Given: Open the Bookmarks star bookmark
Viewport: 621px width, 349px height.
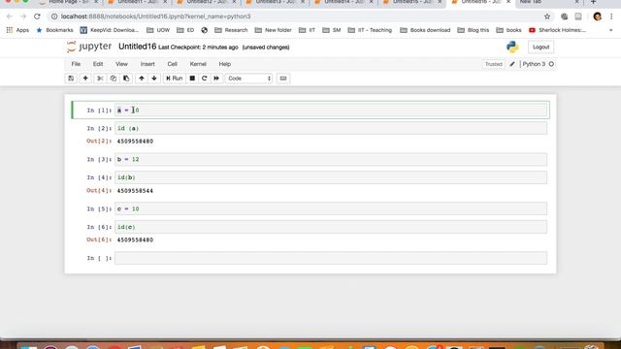Looking at the screenshot, I should (54, 30).
